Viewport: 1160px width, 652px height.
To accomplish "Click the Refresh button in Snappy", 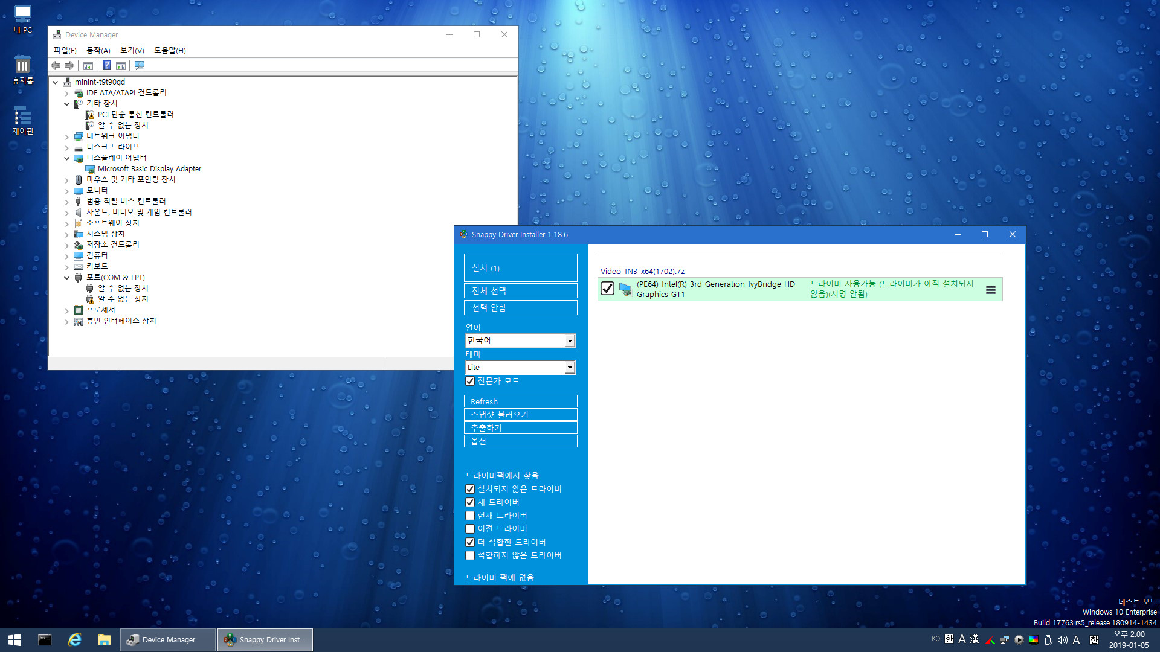I will click(521, 401).
